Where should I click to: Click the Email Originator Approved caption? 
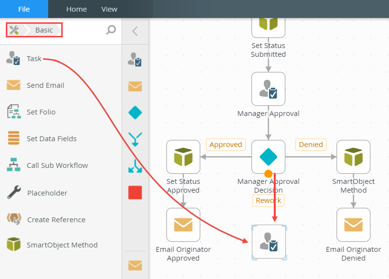tap(183, 254)
